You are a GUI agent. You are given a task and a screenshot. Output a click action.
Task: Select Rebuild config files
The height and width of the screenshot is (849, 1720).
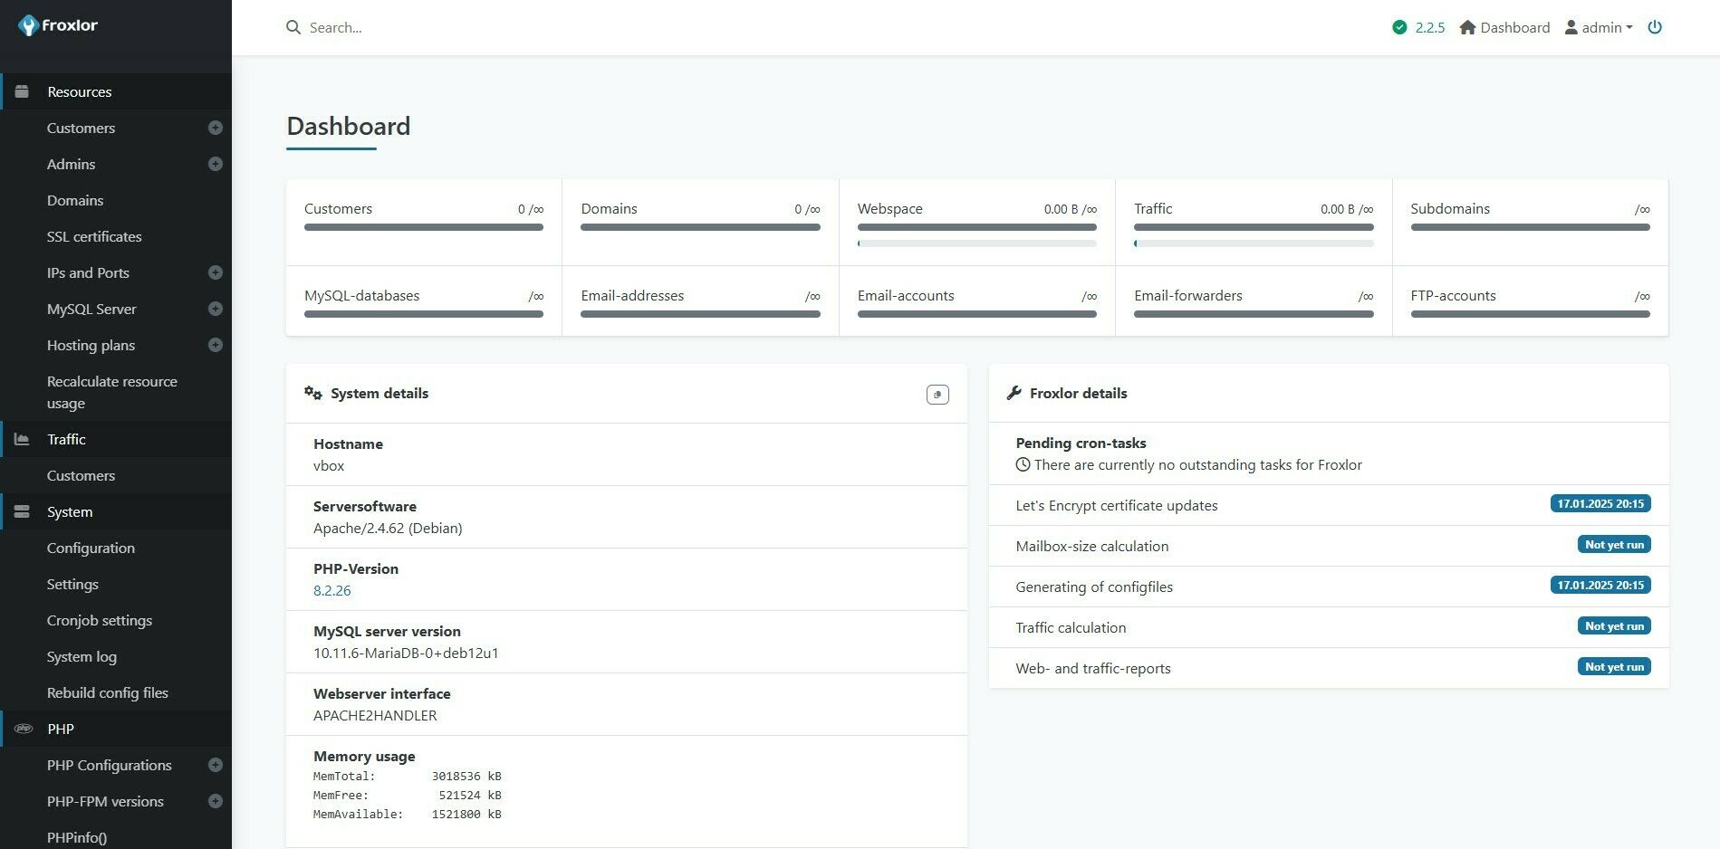pos(108,692)
